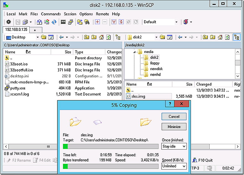Open a new session tab with plus

click(36, 30)
